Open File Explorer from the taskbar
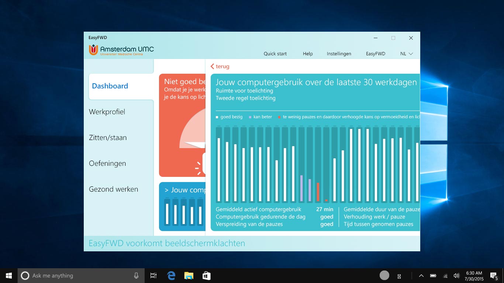504x283 pixels. tap(189, 276)
